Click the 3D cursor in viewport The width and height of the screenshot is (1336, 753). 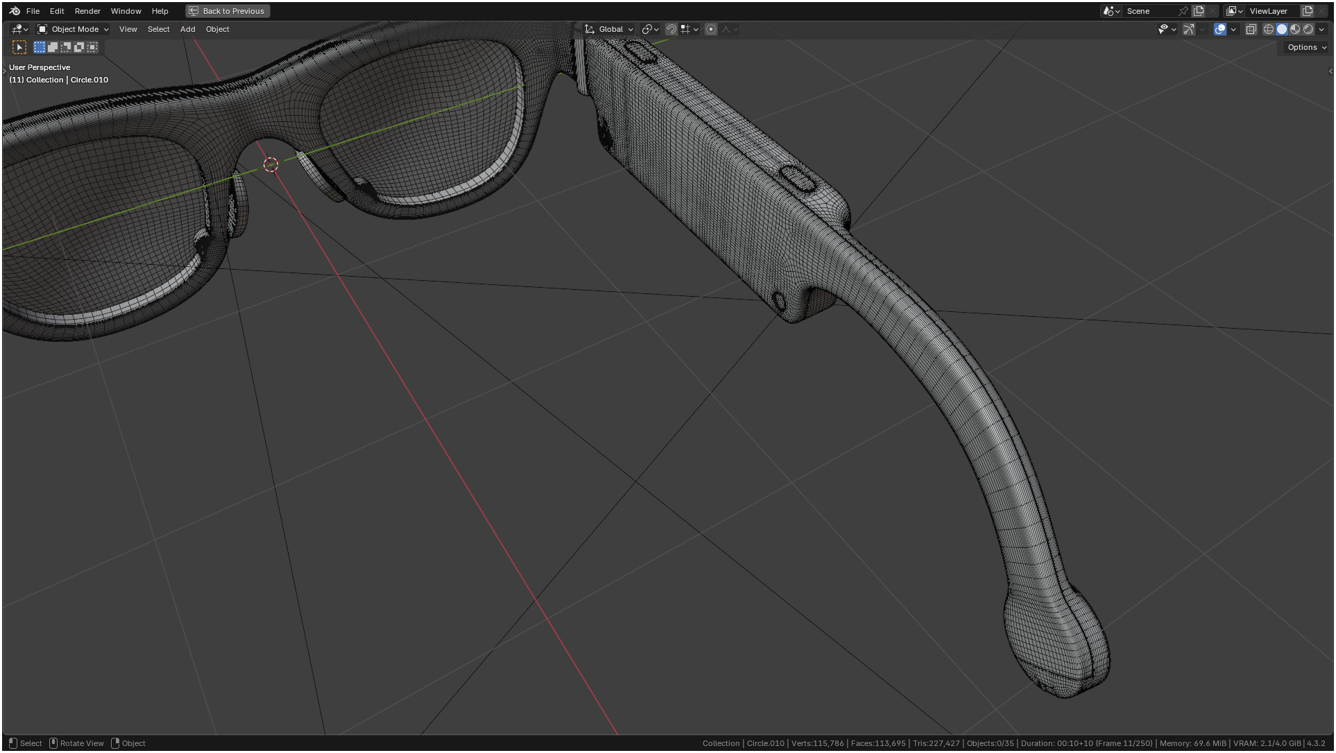click(271, 164)
